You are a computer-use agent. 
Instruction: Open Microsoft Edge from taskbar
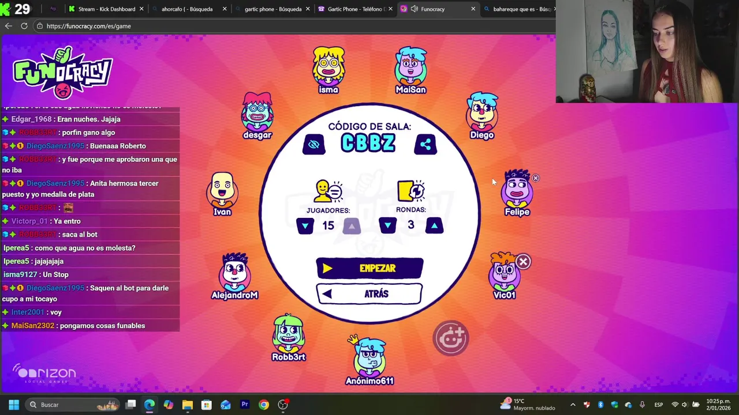[150, 405]
